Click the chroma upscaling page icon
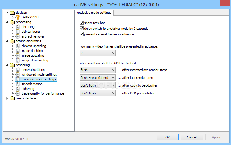The height and width of the screenshot is (145, 231). pos(18,46)
